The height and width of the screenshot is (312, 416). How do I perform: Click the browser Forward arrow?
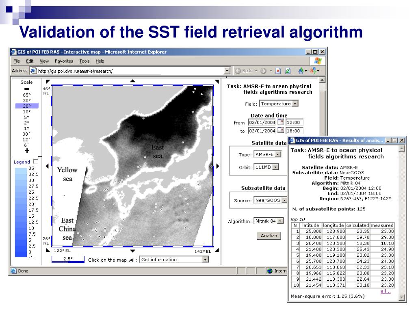pyautogui.click(x=263, y=71)
